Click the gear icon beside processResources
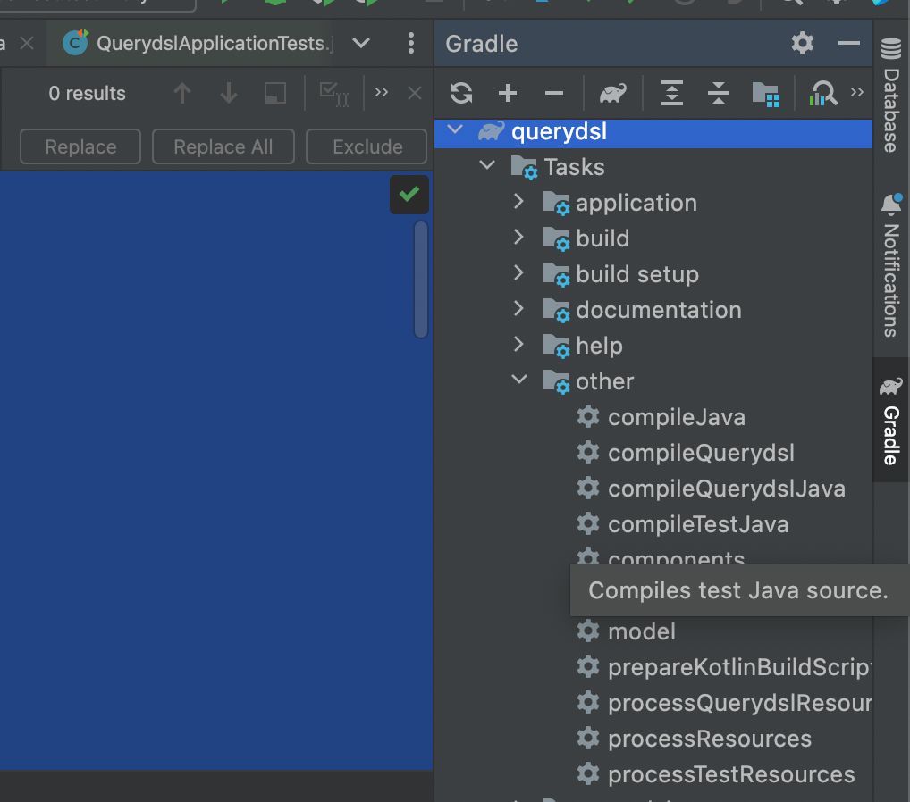The width and height of the screenshot is (910, 802). point(588,739)
